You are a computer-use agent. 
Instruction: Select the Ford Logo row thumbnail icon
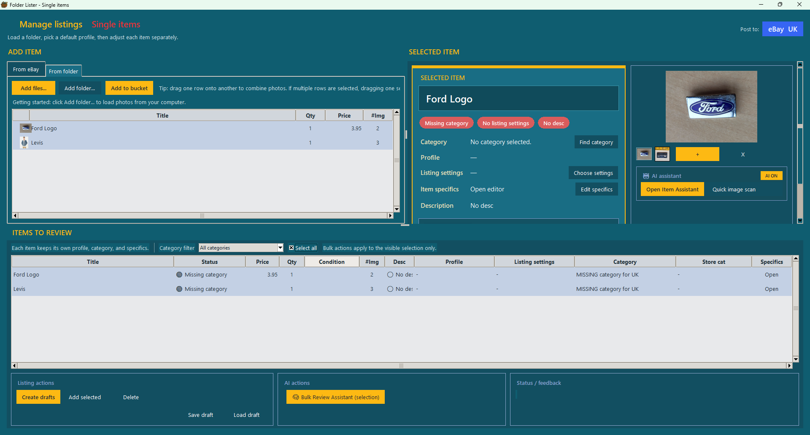(25, 128)
